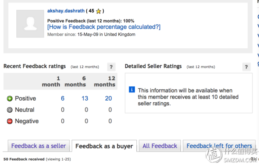This screenshot has height=165, width=259.
Task: Open help for Detailed Seller Ratings
Action: click(x=246, y=67)
